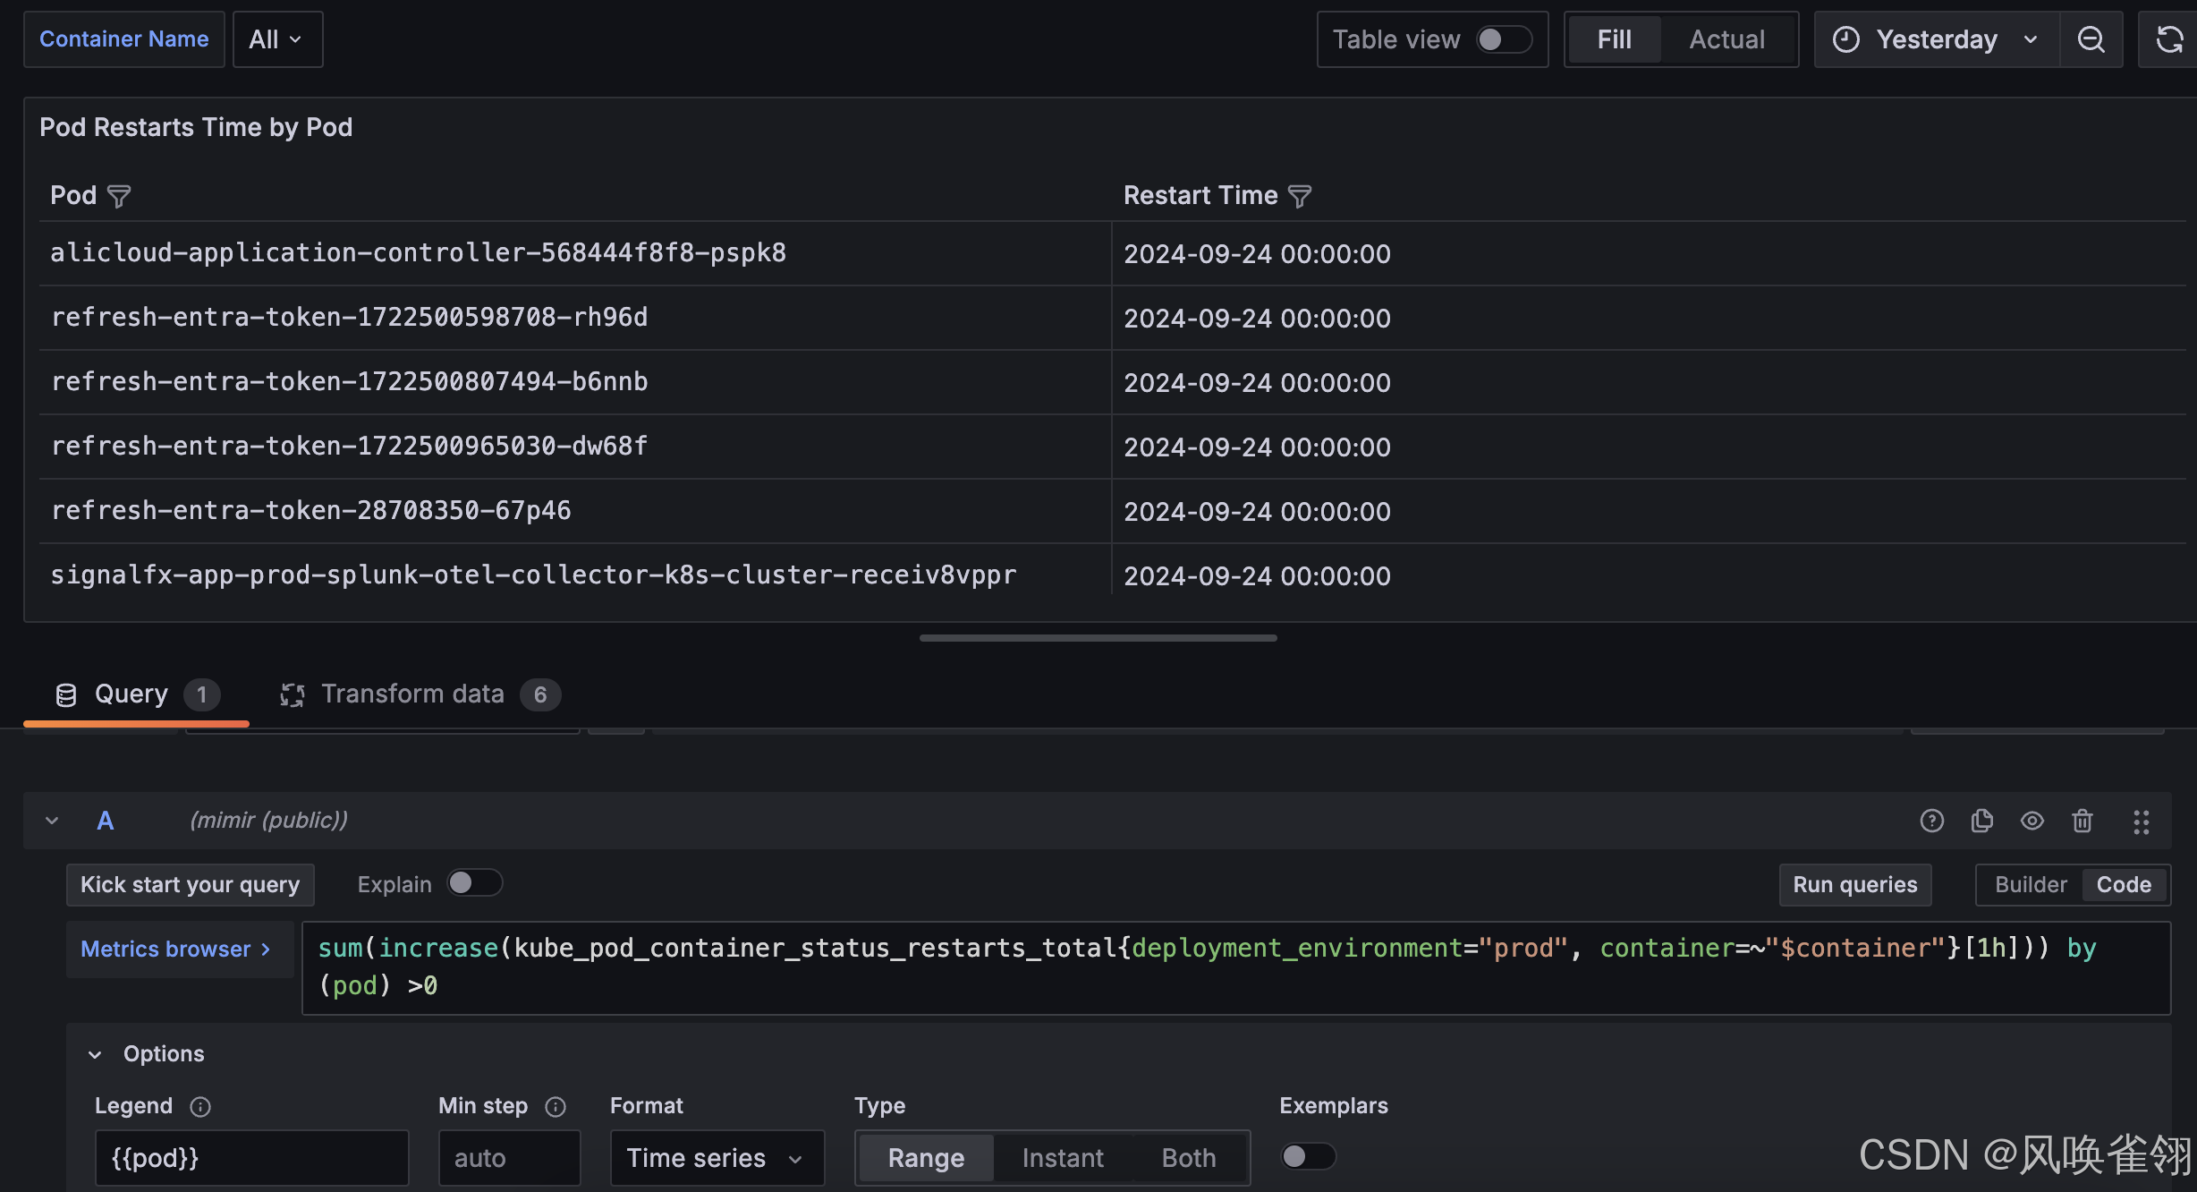The image size is (2197, 1192).
Task: Enable the Table view switch
Action: [1504, 39]
